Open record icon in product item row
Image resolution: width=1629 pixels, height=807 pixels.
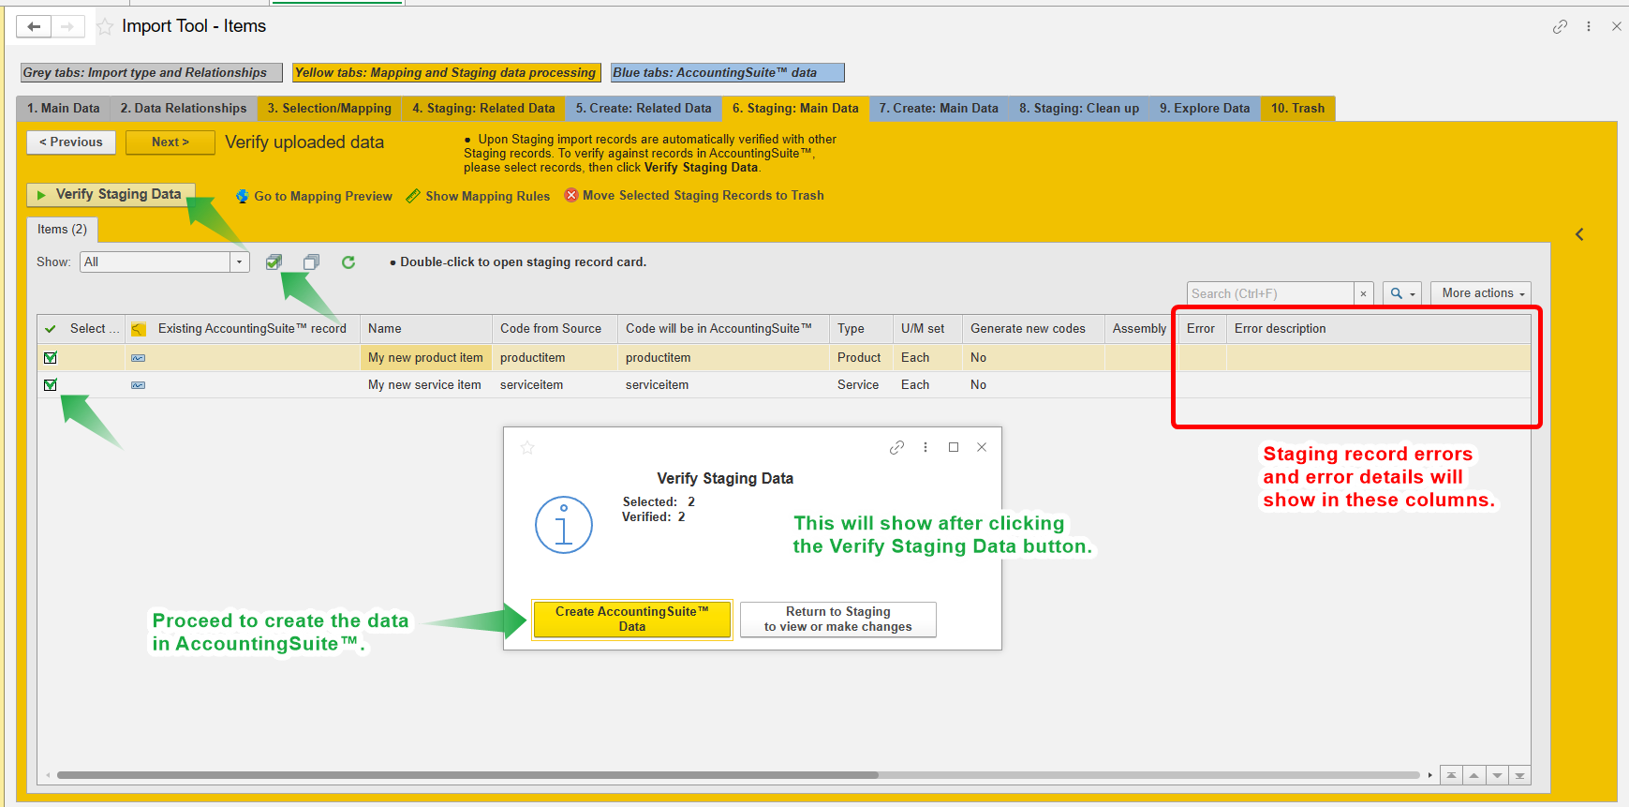coord(139,358)
